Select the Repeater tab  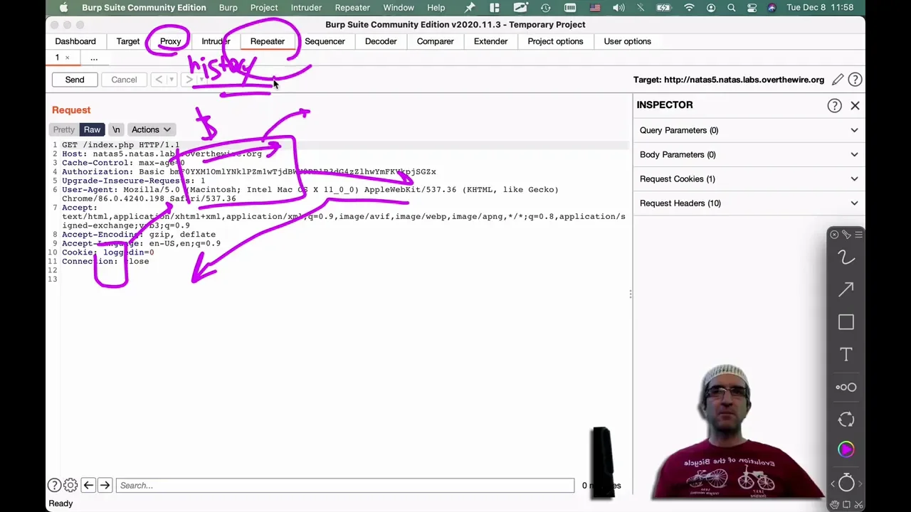click(268, 41)
